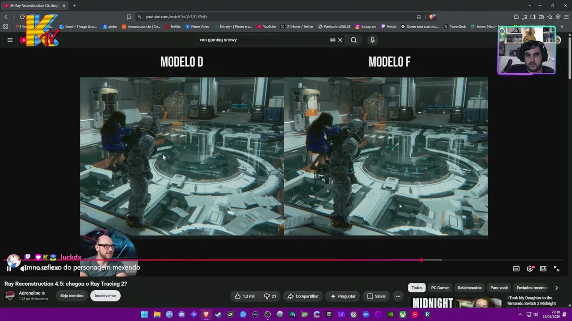The width and height of the screenshot is (572, 321).
Task: Open the globo bookmark
Action: click(110, 26)
